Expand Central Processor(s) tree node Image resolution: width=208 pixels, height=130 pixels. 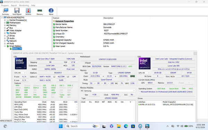pyautogui.click(x=5, y=20)
